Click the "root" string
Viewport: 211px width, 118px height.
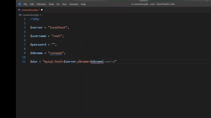click(x=57, y=36)
